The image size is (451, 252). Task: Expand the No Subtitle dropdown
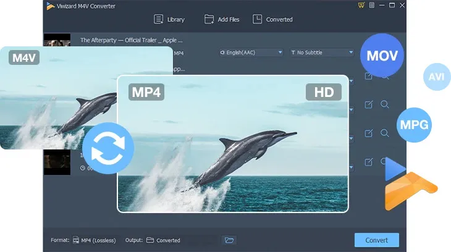322,52
